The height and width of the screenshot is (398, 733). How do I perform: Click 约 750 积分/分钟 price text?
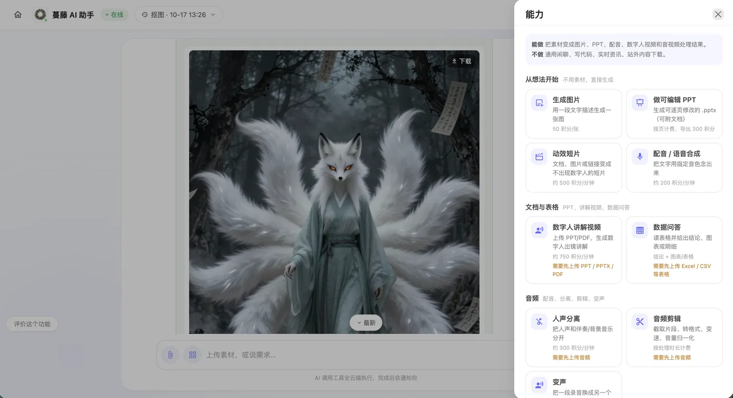pos(573,257)
